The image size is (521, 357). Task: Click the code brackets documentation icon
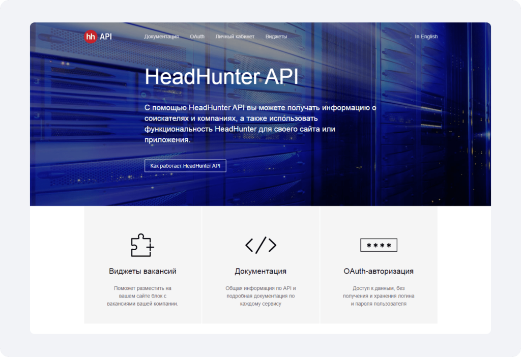[x=261, y=245]
